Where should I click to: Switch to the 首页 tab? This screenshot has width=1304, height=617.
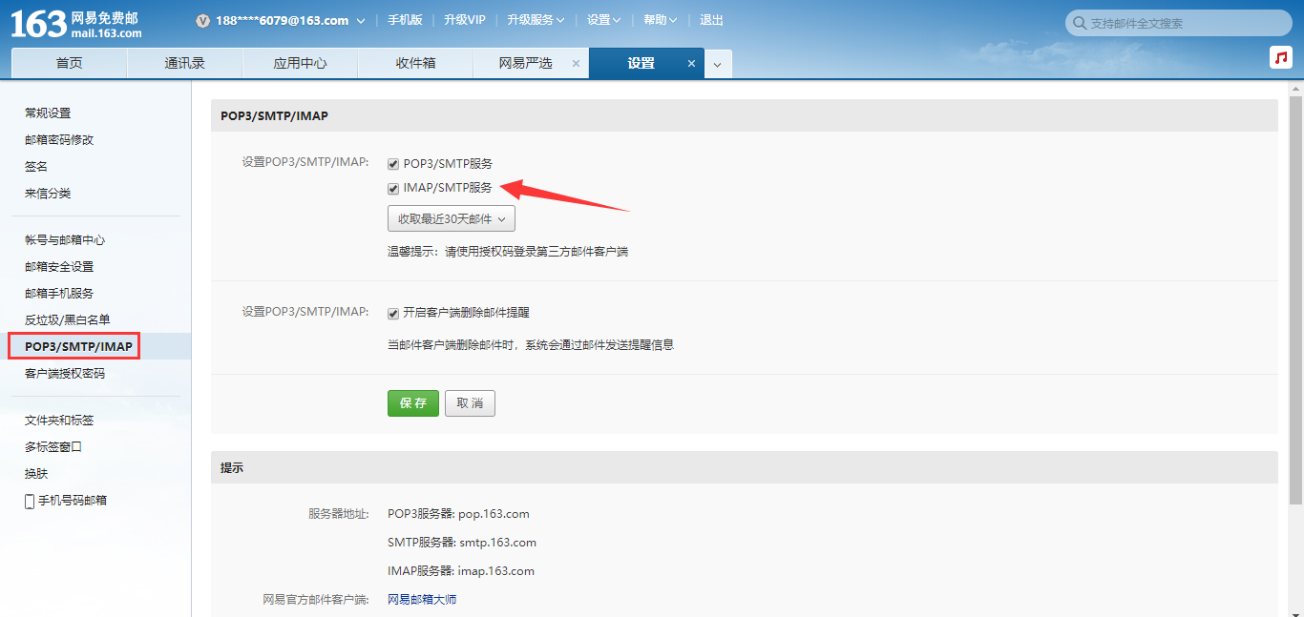[69, 64]
